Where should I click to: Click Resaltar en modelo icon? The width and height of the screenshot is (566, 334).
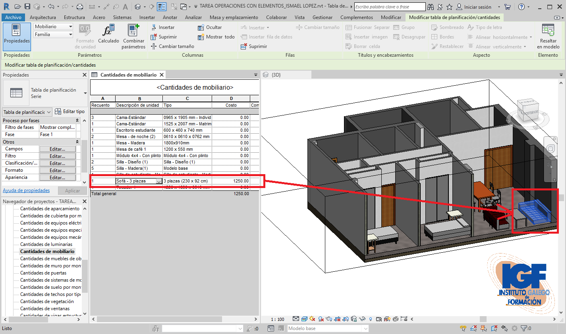[548, 30]
